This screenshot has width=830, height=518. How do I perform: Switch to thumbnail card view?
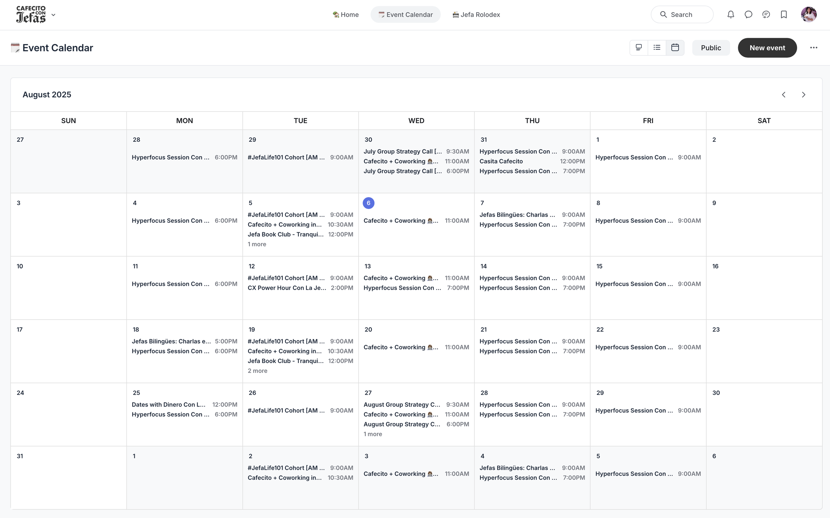pos(639,48)
